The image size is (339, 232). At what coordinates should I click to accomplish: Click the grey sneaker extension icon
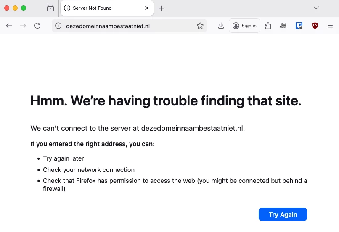point(283,26)
